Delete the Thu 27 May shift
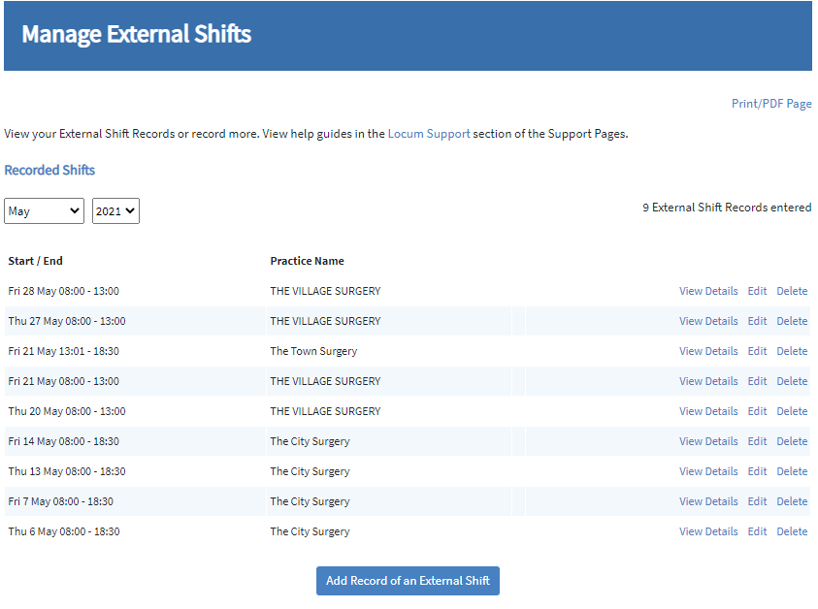Image resolution: width=818 pixels, height=609 pixels. pyautogui.click(x=792, y=321)
